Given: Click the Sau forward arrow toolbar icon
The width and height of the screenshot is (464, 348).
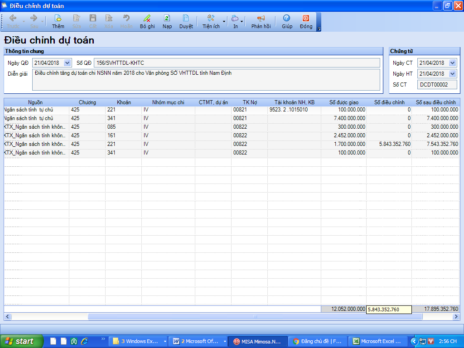Looking at the screenshot, I should point(34,18).
